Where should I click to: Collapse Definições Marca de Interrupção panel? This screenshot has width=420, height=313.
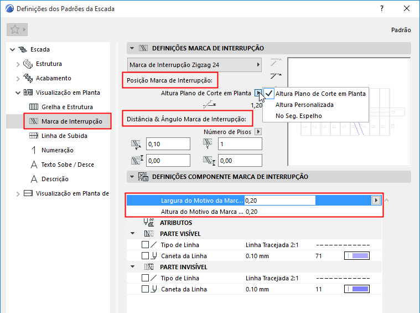click(x=132, y=48)
